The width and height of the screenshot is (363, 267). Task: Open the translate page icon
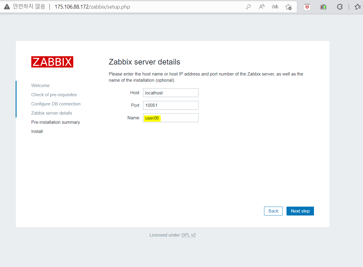click(x=275, y=7)
